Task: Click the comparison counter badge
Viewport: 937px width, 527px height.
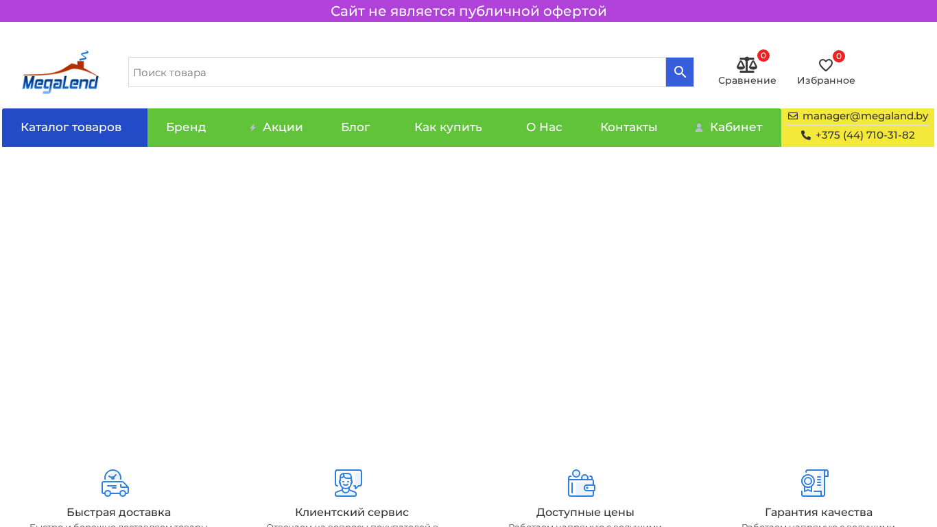Action: (x=763, y=56)
